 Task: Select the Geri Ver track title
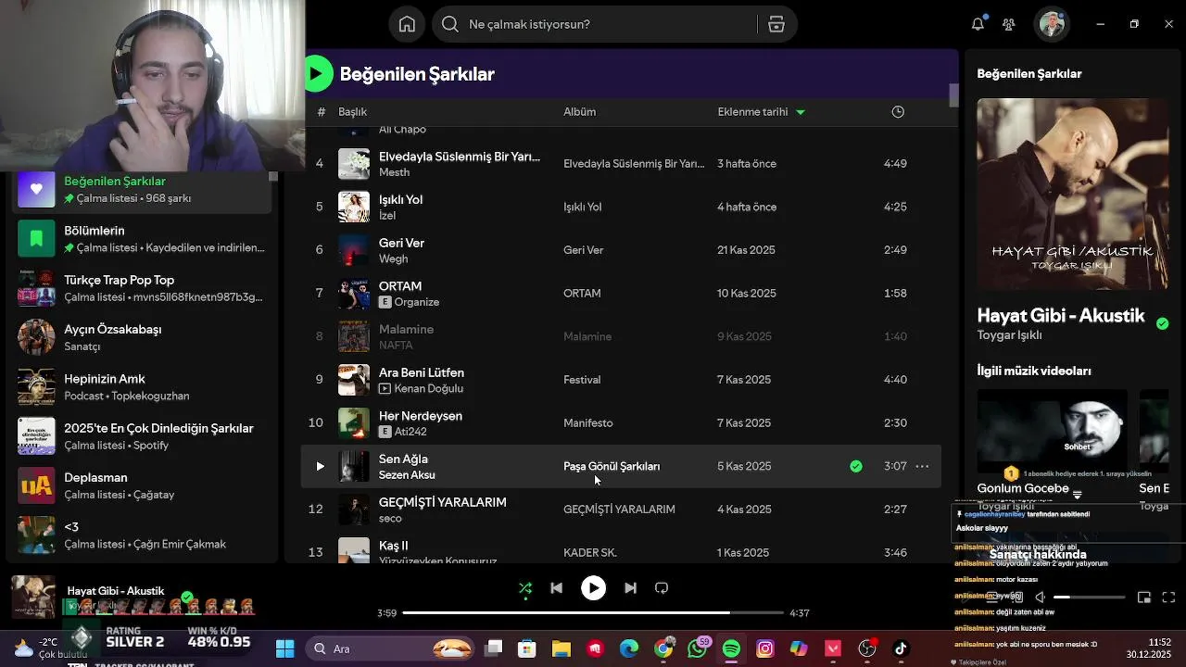point(401,243)
